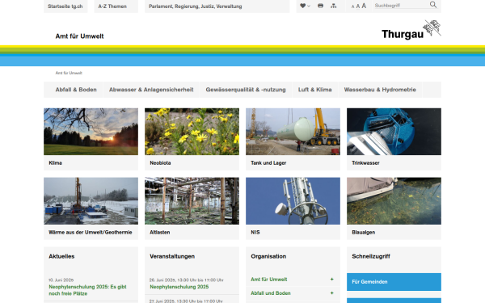Open the NIS antenna mast image

point(293,200)
